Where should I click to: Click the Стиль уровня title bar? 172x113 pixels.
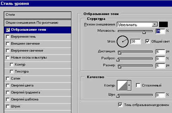(86, 3)
